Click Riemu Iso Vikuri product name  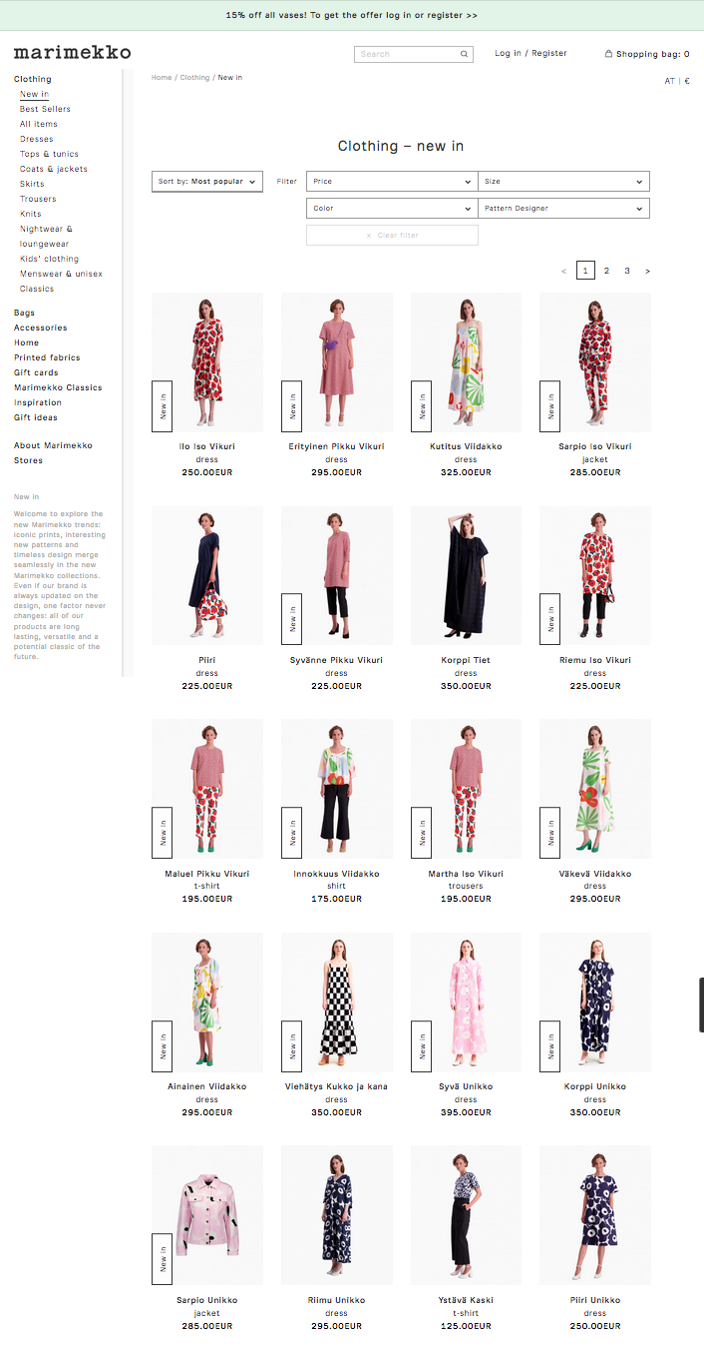pyautogui.click(x=595, y=660)
